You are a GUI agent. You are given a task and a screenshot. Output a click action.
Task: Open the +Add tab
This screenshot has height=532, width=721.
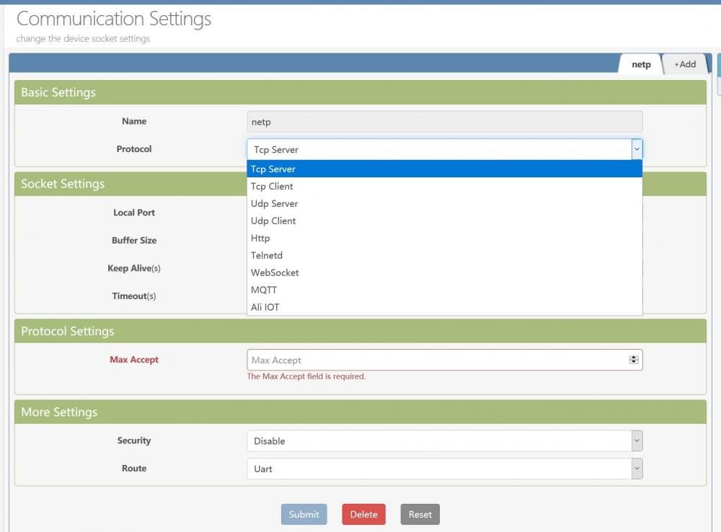click(x=684, y=64)
